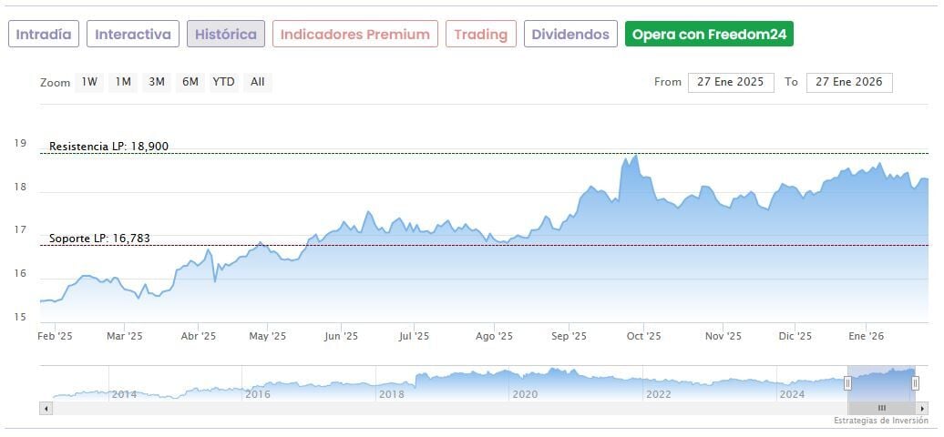The image size is (944, 437).
Task: Set zoom range to 3M
Action: tap(157, 82)
